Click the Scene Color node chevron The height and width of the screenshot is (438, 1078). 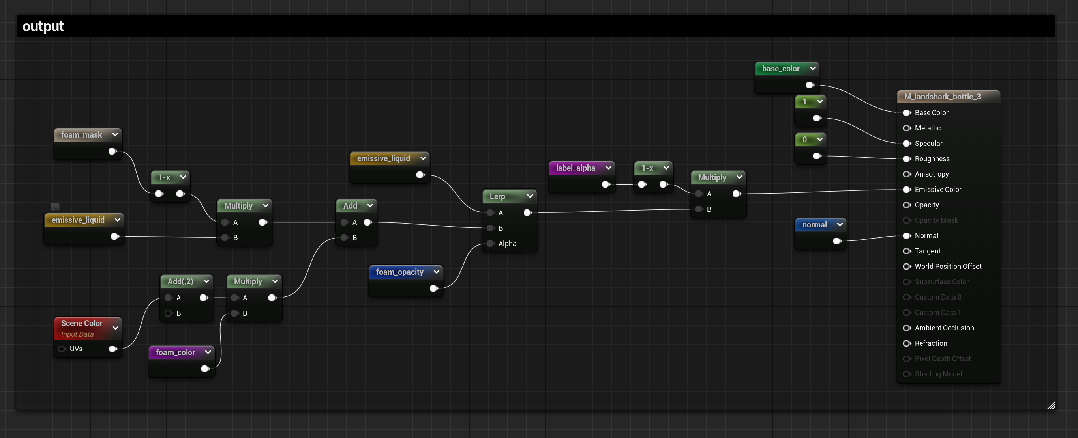116,328
